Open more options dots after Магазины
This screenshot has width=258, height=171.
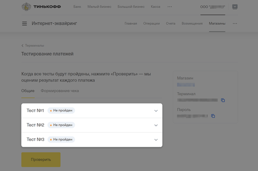[x=235, y=23]
